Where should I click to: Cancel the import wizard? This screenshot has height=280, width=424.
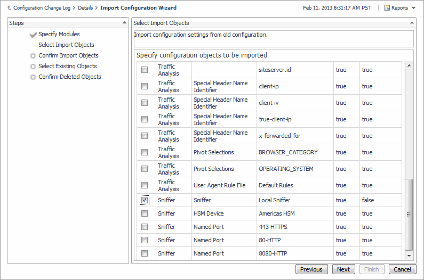pos(402,269)
